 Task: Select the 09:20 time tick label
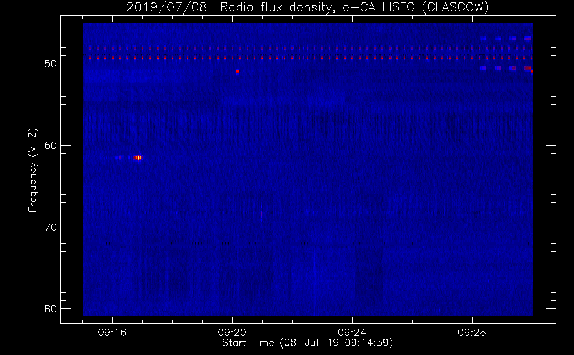tap(232, 333)
